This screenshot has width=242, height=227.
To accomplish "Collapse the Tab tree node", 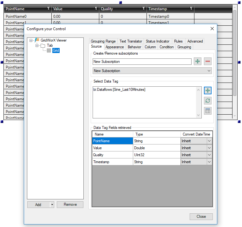I will [37, 45].
